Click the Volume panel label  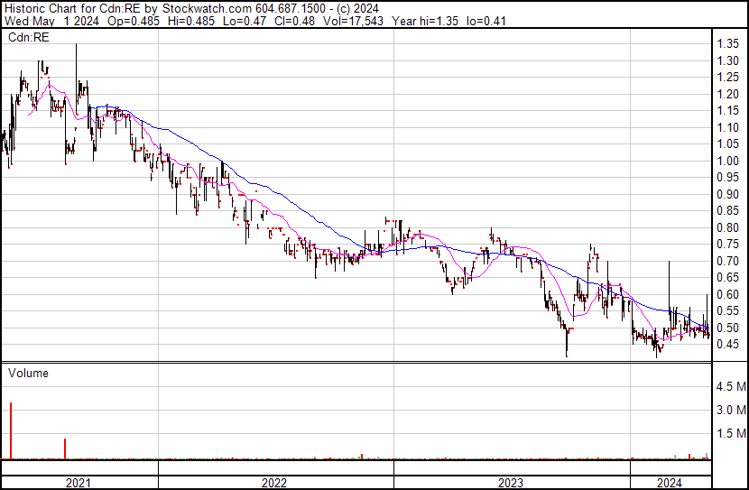coord(28,373)
